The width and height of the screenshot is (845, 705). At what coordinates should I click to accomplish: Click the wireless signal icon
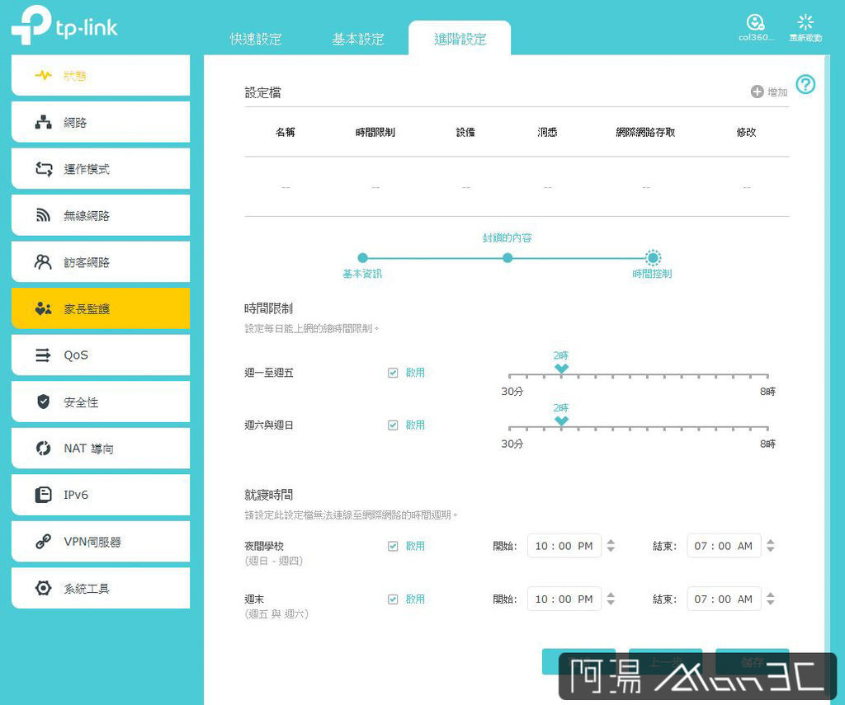tap(43, 215)
